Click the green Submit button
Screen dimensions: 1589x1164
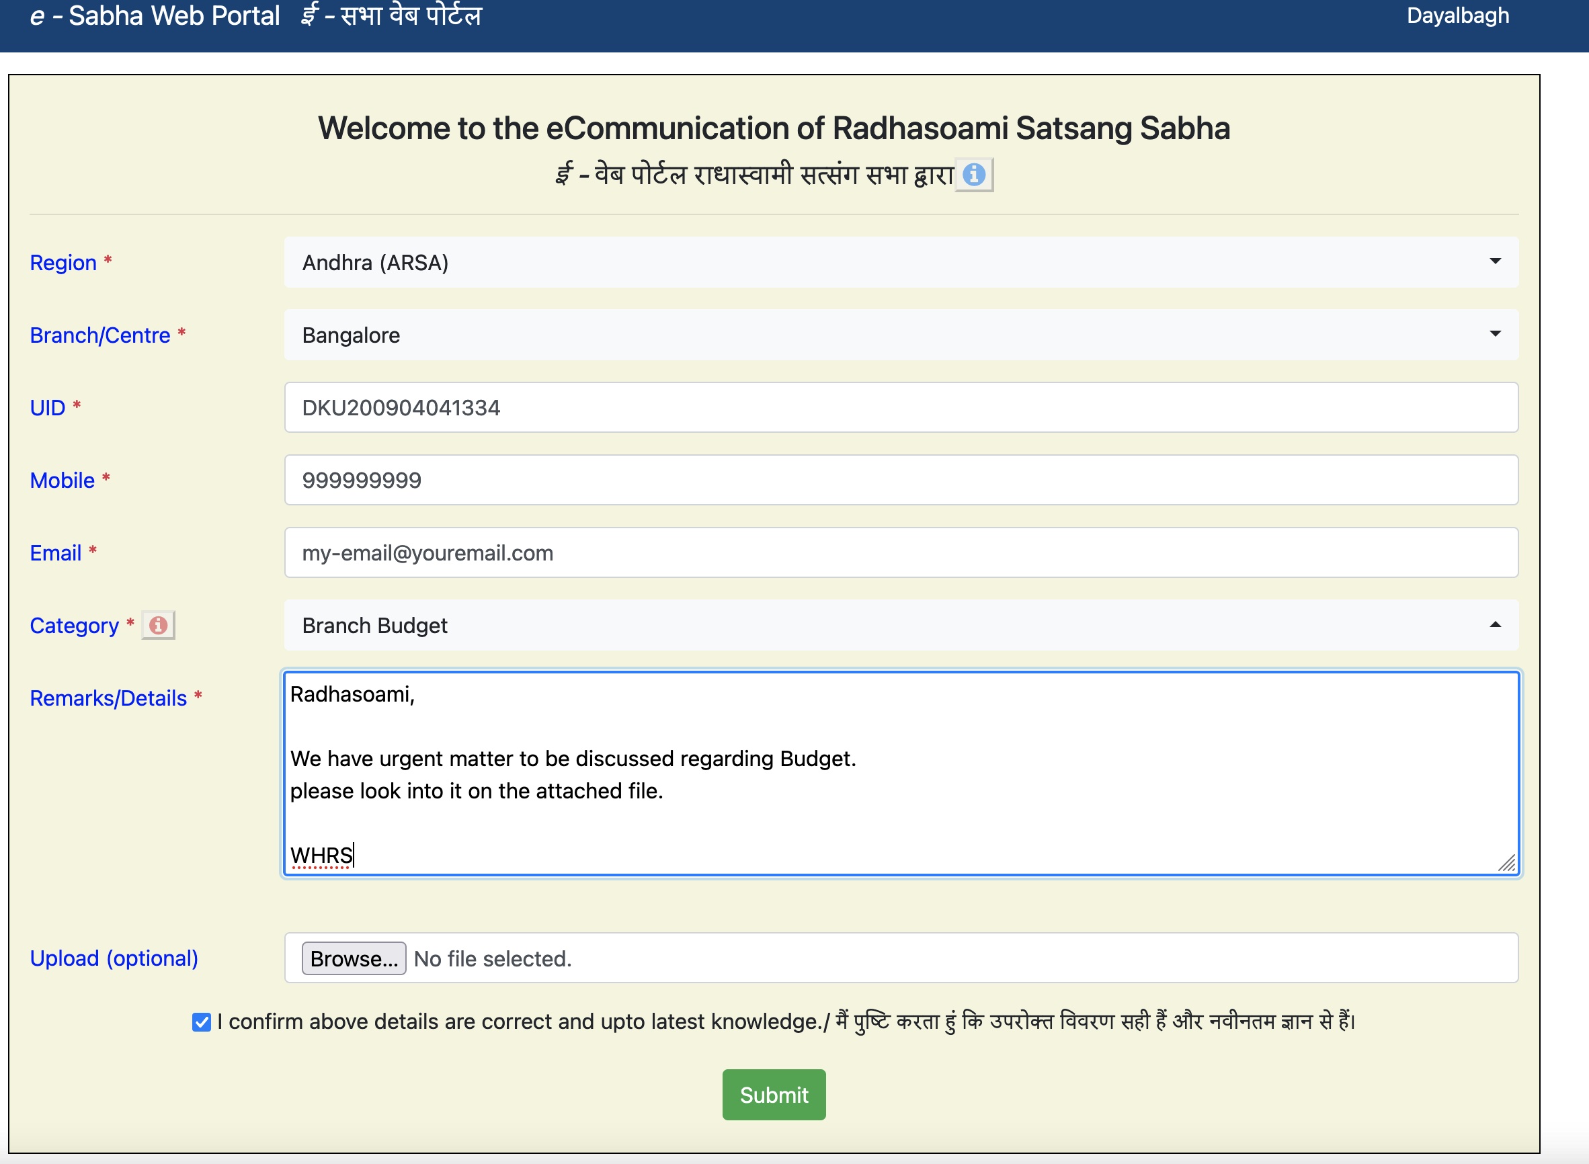[774, 1095]
